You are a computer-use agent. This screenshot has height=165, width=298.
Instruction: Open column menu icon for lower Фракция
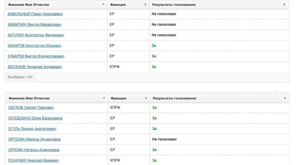[x=146, y=98]
